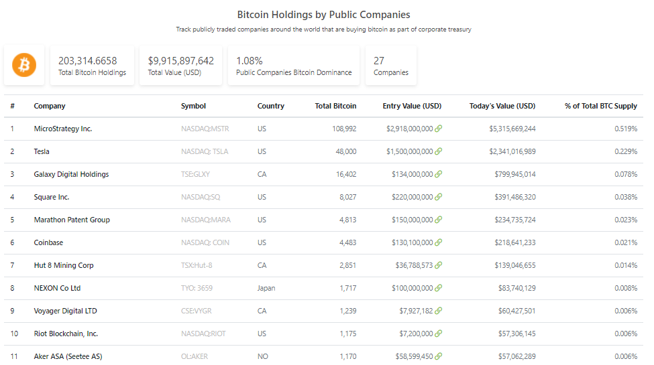Click the $130,100,000 entry value cell
The height and width of the screenshot is (365, 654).
pyautogui.click(x=412, y=242)
